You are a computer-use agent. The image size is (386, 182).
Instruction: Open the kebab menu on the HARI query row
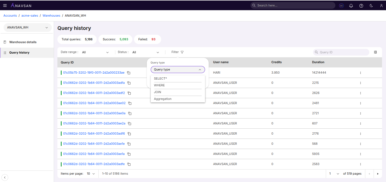[360, 73]
